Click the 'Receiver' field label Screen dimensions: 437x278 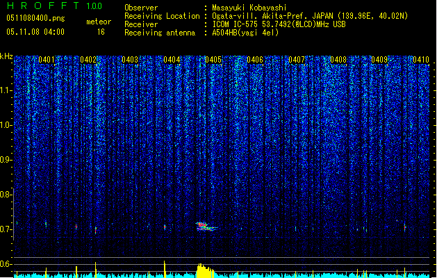coord(141,24)
